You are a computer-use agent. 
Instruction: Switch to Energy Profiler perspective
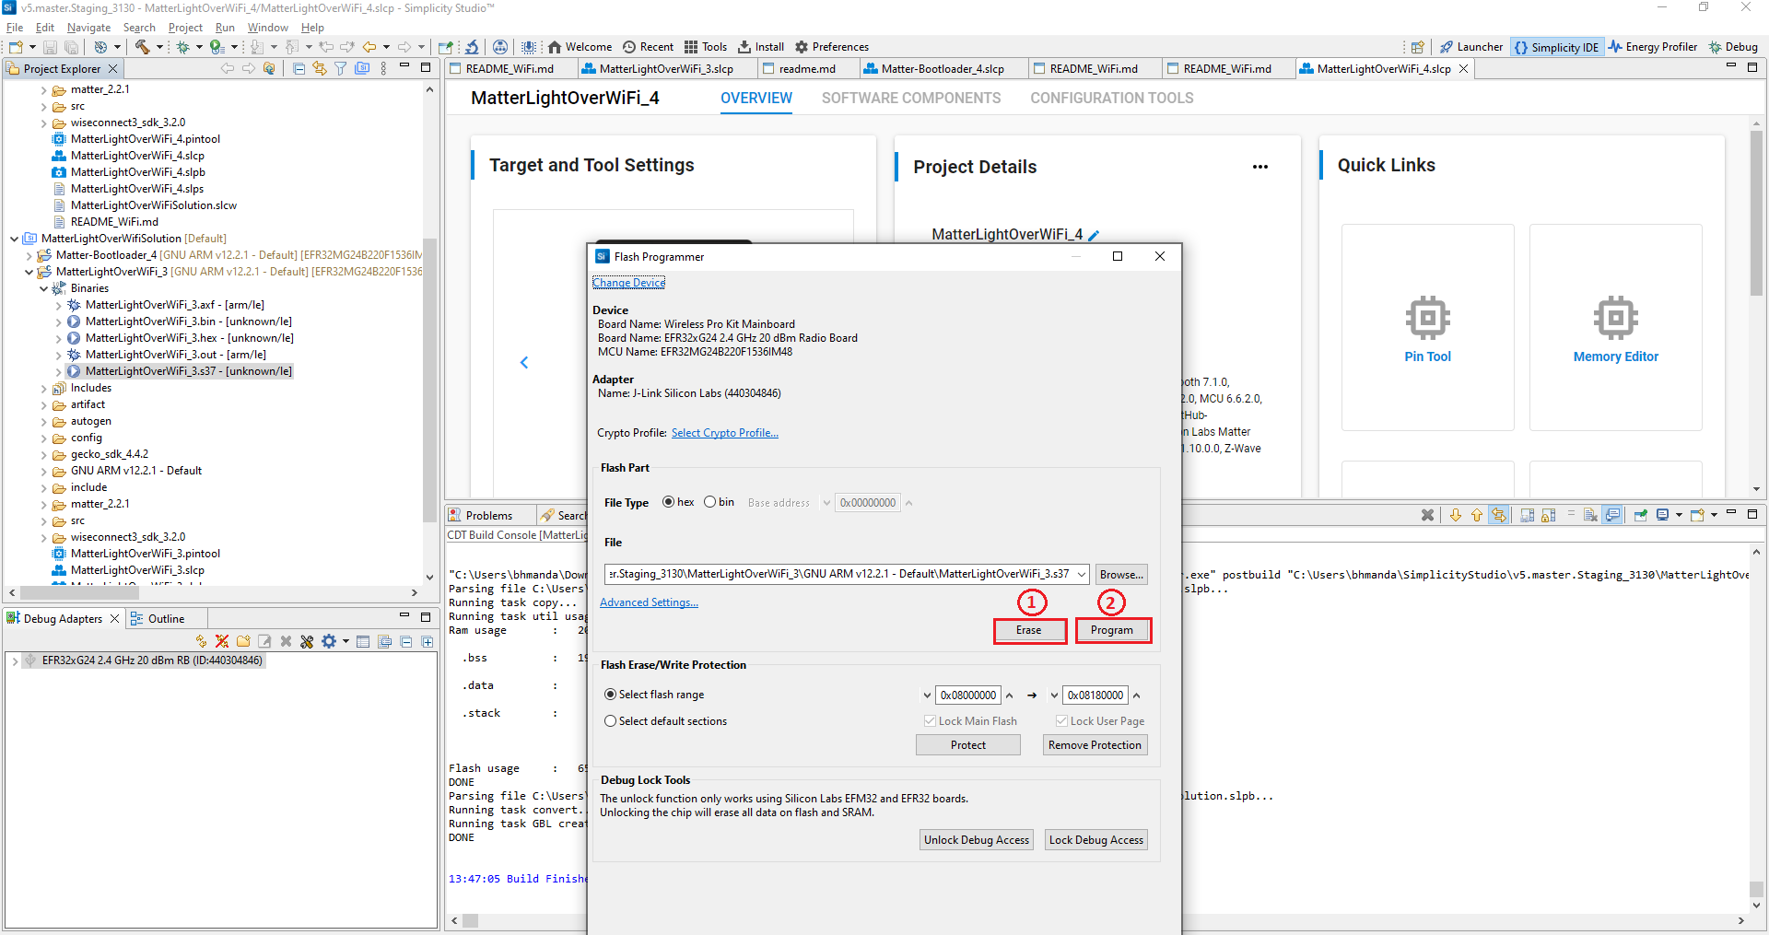tap(1653, 47)
